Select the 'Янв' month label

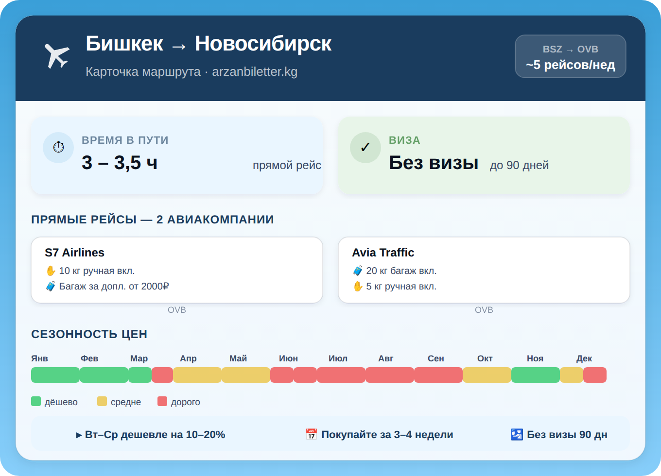coord(40,358)
